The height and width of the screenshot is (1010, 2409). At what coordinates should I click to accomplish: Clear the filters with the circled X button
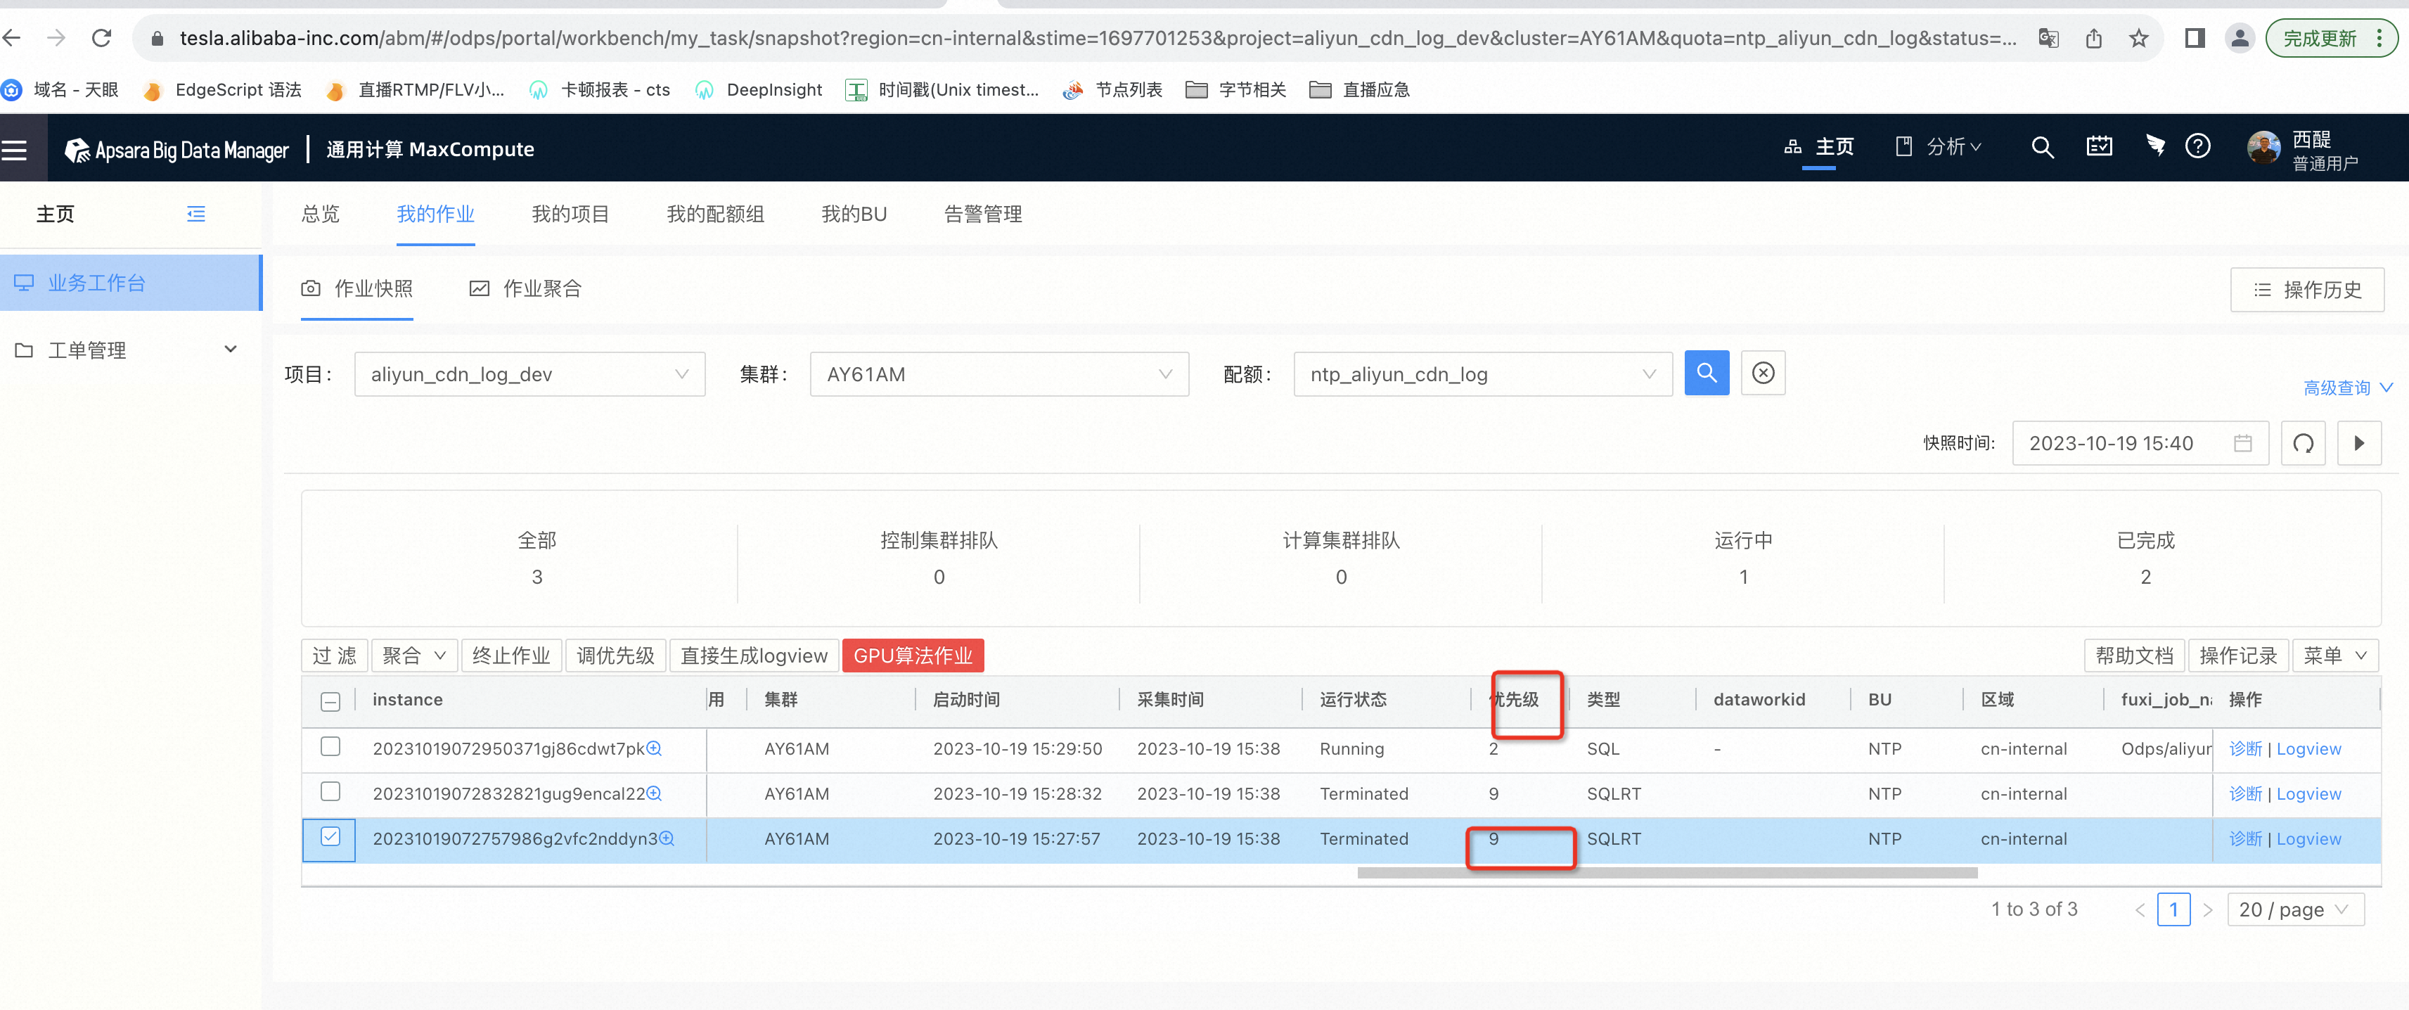[1763, 373]
